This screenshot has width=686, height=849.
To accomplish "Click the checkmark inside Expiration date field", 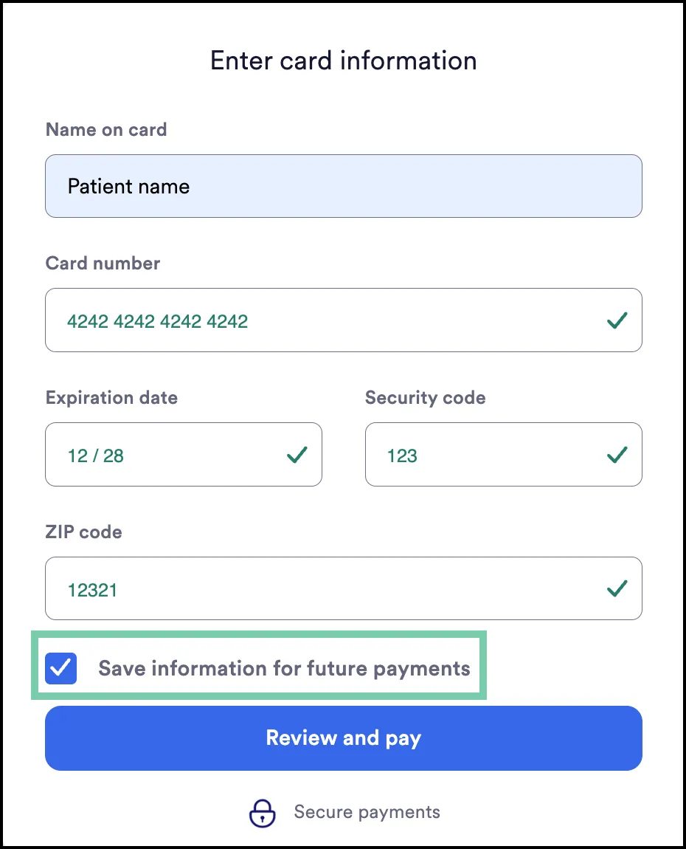I will pyautogui.click(x=297, y=455).
